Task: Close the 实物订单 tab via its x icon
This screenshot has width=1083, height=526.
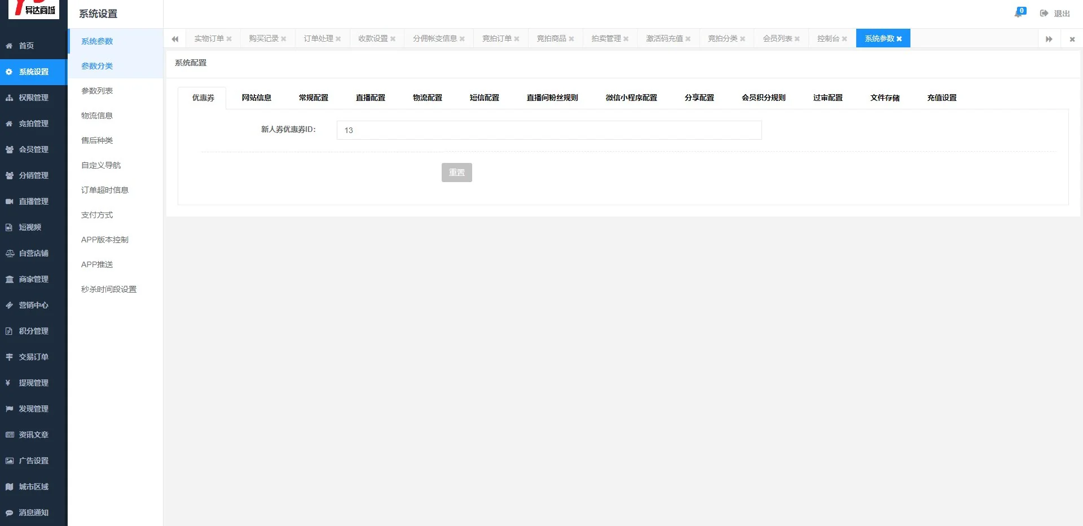Action: 229,39
